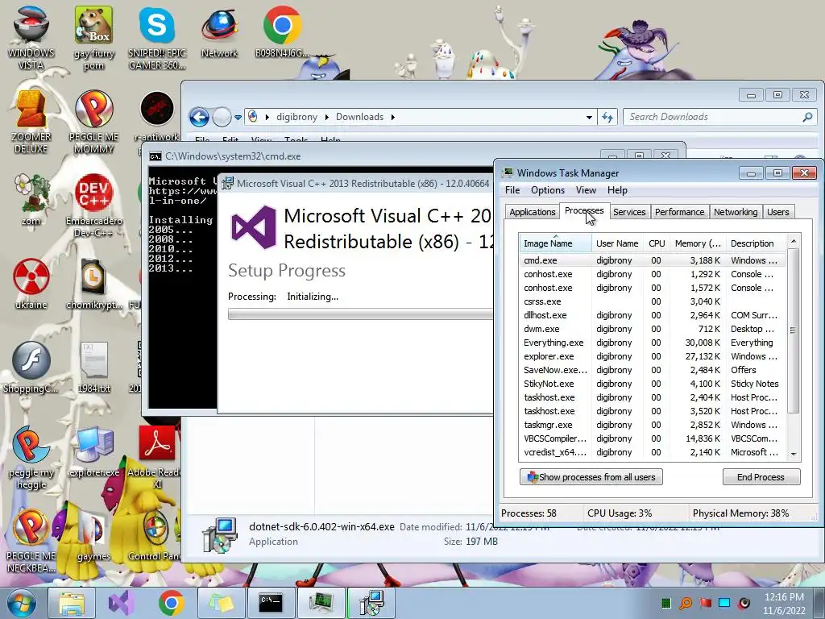Launch Adobe Reader XI desktop icon
Screen dimensions: 825x619
click(x=157, y=457)
